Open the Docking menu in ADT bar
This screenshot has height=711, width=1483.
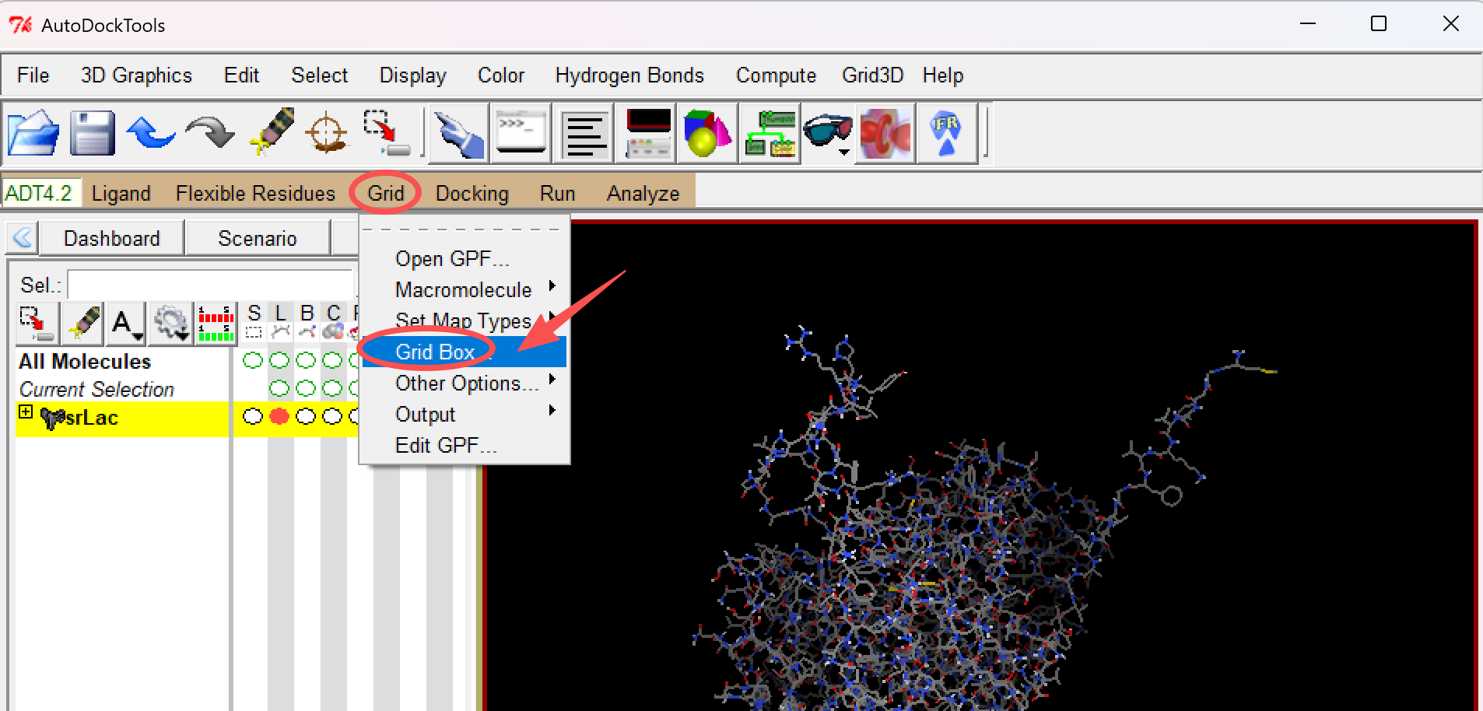472,193
